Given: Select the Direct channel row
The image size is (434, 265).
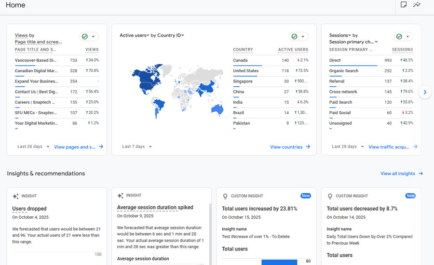Looking at the screenshot, I should point(371,60).
